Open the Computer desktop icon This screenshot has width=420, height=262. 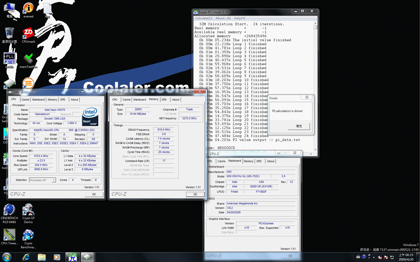click(x=9, y=10)
